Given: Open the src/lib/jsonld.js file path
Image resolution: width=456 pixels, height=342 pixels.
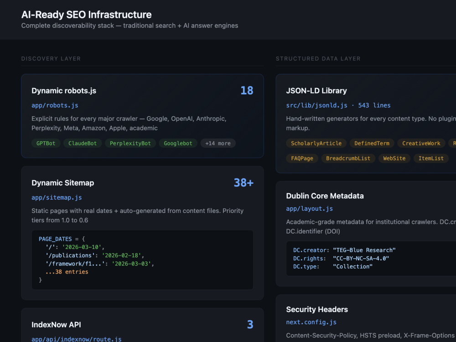Looking at the screenshot, I should pos(317,105).
